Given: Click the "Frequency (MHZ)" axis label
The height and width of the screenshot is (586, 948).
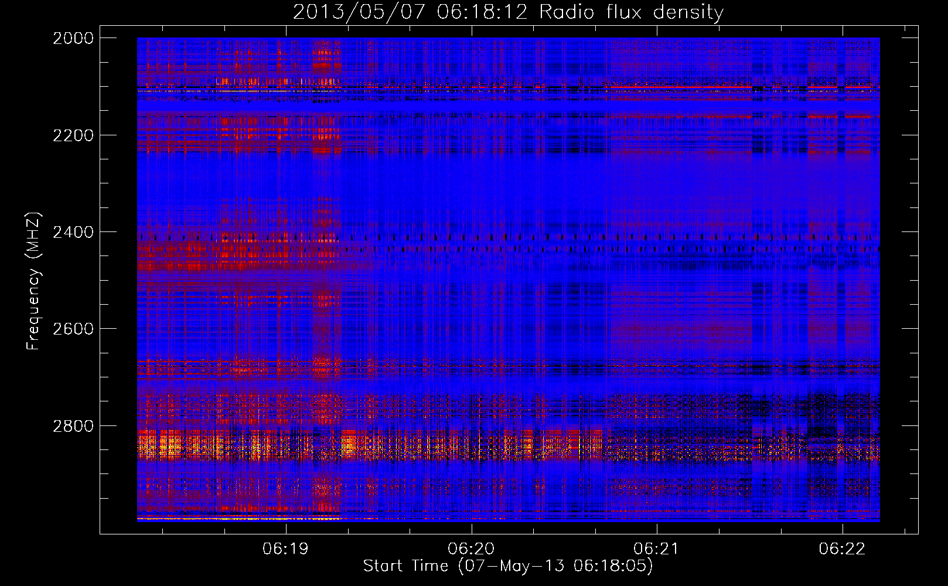Looking at the screenshot, I should 34,281.
